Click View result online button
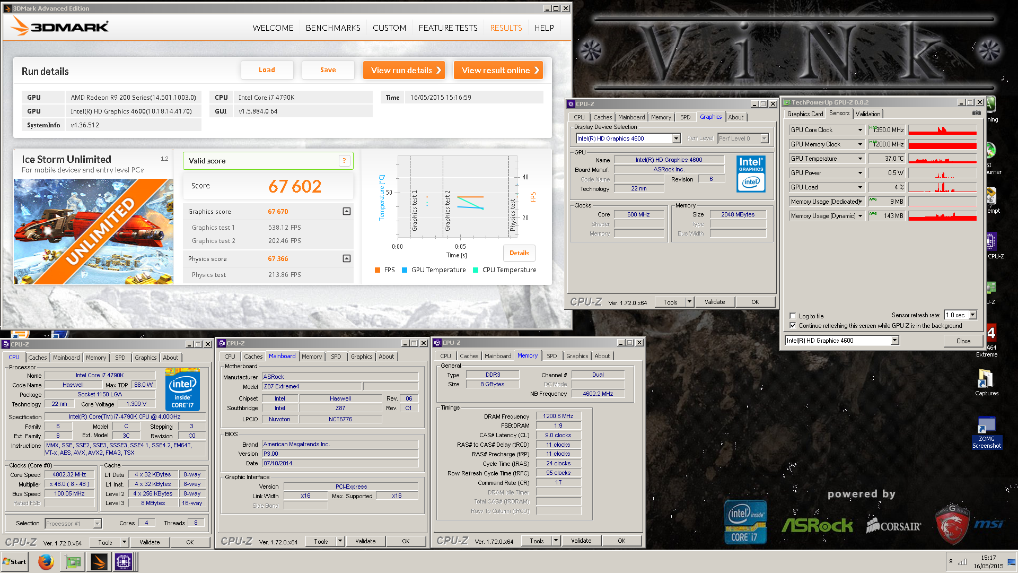This screenshot has height=573, width=1018. coord(498,70)
